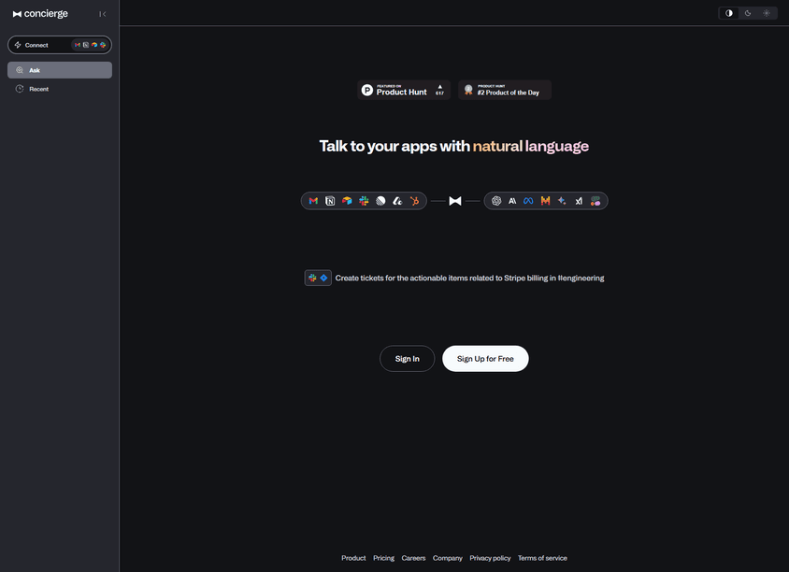Switch to dark theme (moon icon)
This screenshot has width=789, height=572.
(748, 13)
